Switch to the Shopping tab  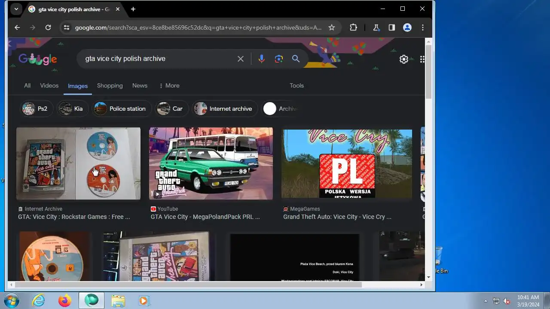pyautogui.click(x=110, y=85)
